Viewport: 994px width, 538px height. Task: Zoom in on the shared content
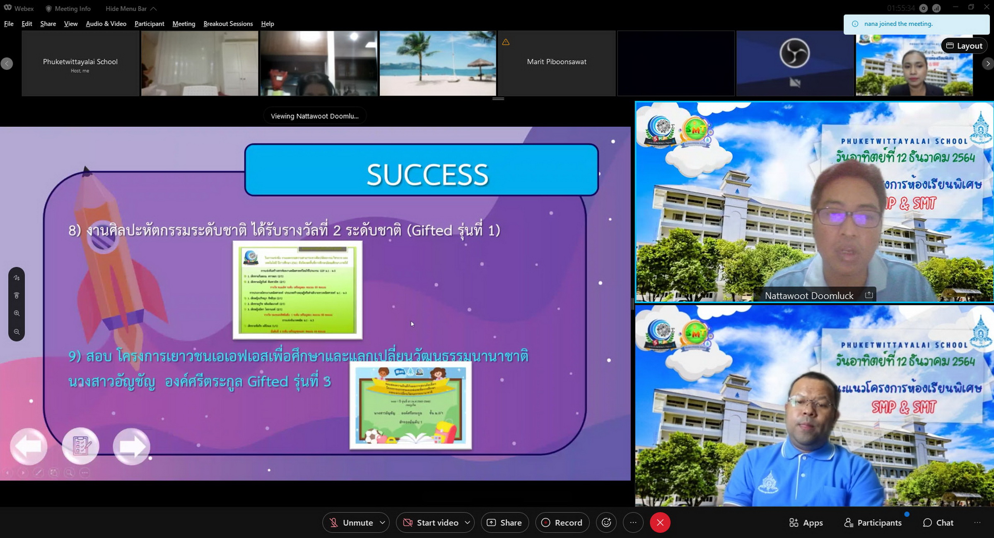click(17, 313)
